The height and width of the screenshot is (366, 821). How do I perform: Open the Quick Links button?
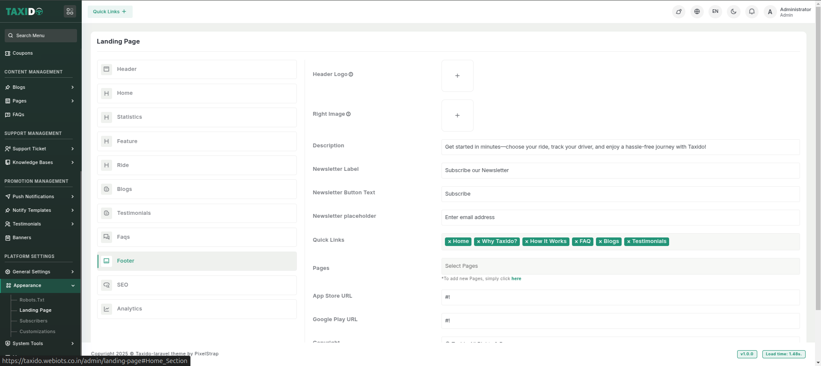point(110,12)
